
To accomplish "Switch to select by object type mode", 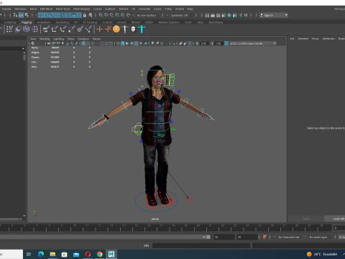I will [21, 15].
